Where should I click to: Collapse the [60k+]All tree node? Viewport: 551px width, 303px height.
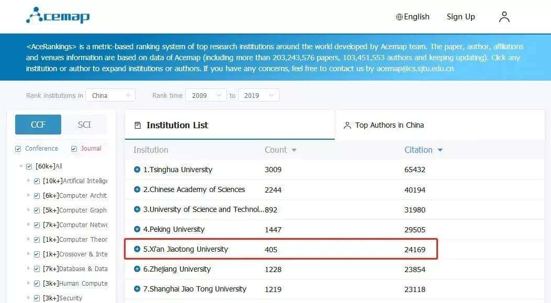[x=21, y=166]
